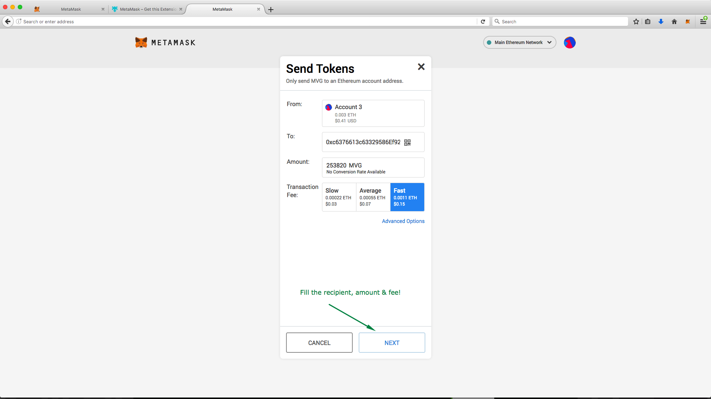Open the downloads arrow icon
The height and width of the screenshot is (399, 711).
(661, 21)
